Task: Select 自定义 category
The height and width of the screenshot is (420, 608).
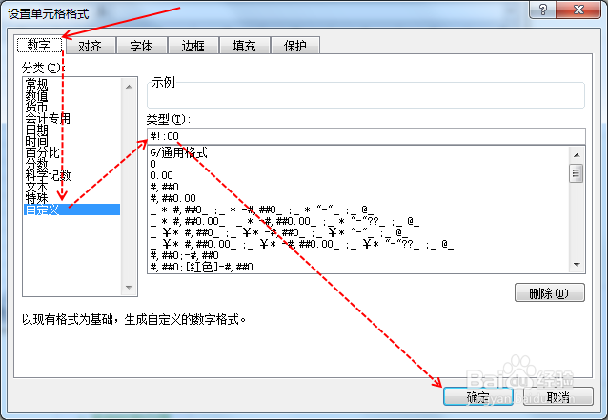Action: [x=72, y=210]
